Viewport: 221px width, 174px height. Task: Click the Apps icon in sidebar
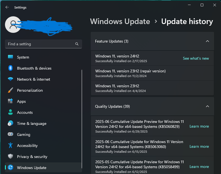coord(10,101)
